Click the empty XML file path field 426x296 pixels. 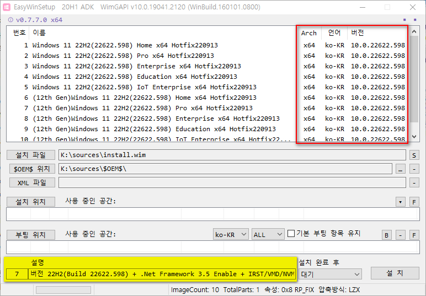[232, 182]
